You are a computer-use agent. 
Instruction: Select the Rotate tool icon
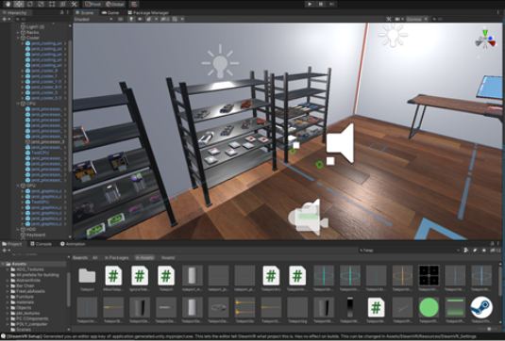pos(30,4)
